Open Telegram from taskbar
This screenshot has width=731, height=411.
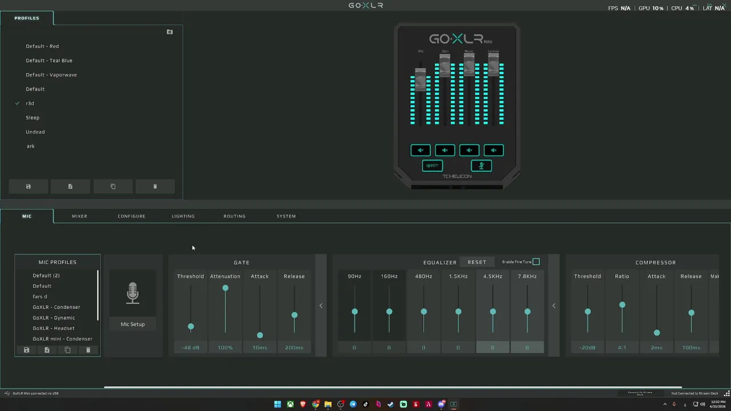353,404
